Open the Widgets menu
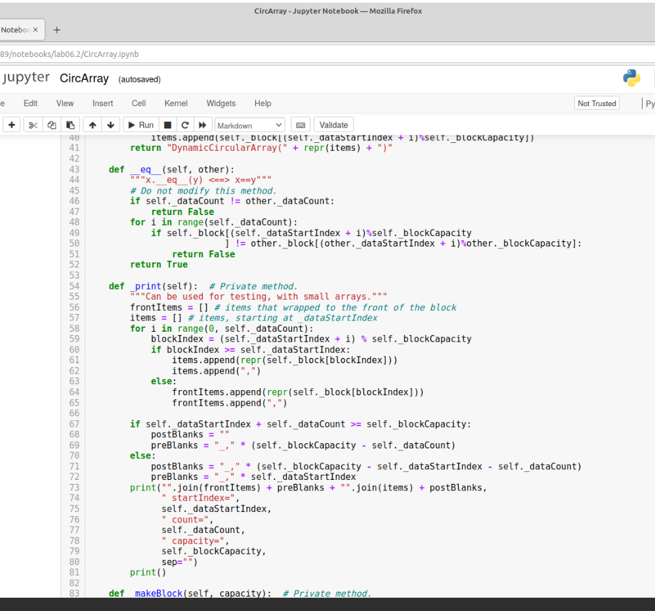 point(221,103)
